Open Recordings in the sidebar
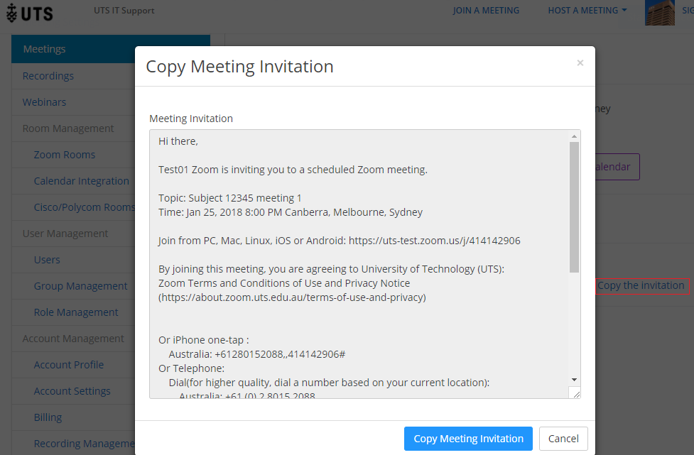Image resolution: width=694 pixels, height=455 pixels. 48,76
